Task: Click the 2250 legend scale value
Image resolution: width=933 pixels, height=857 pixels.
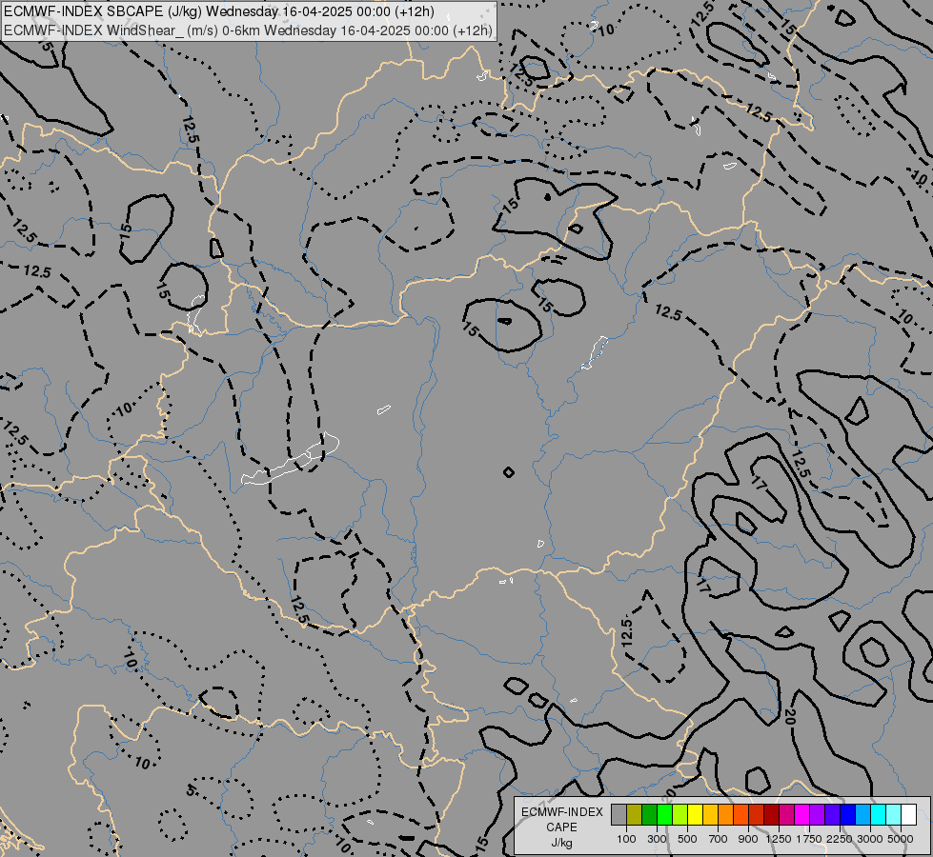Action: pyautogui.click(x=840, y=839)
